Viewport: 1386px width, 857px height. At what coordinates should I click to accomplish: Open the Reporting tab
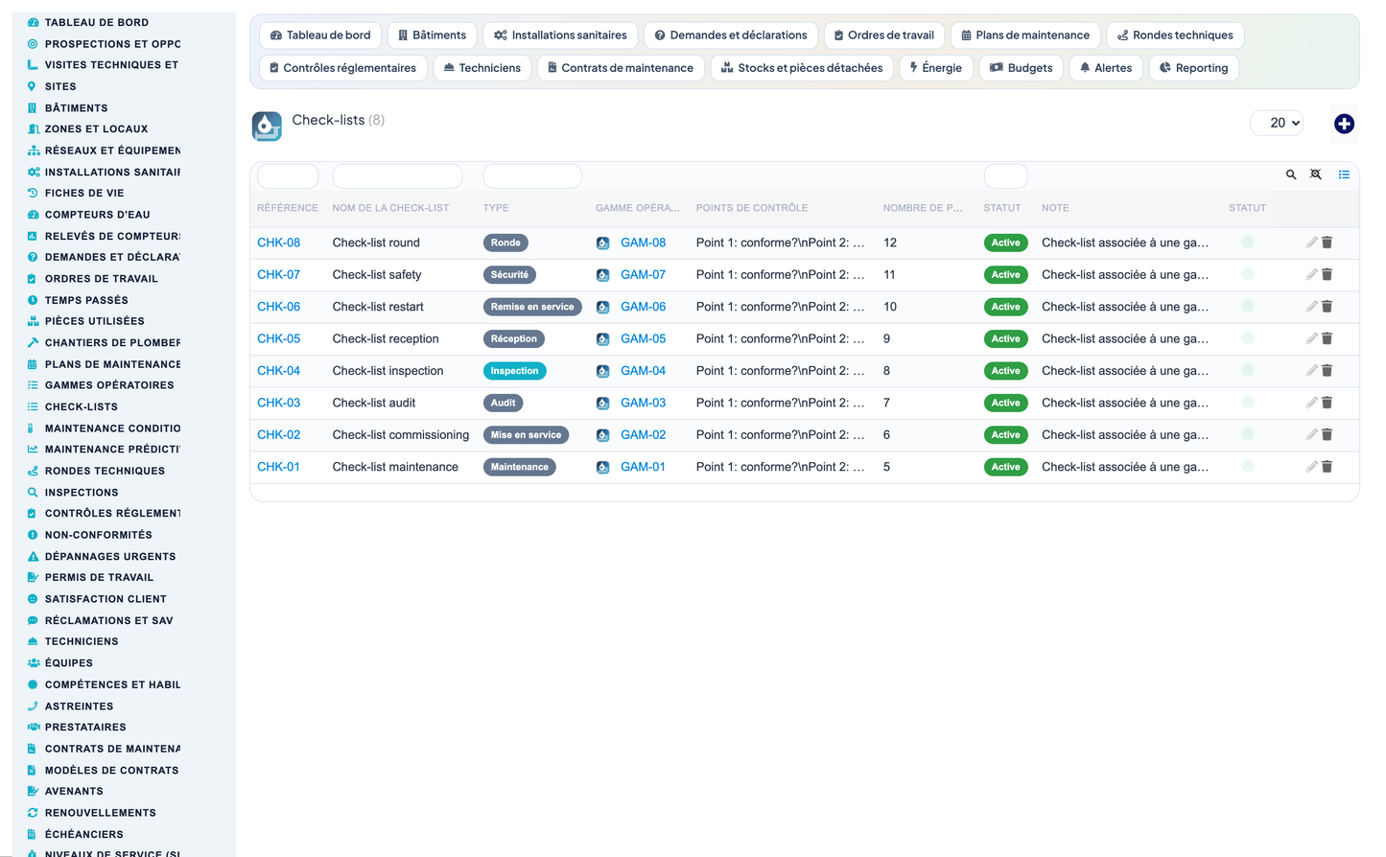(x=1193, y=68)
